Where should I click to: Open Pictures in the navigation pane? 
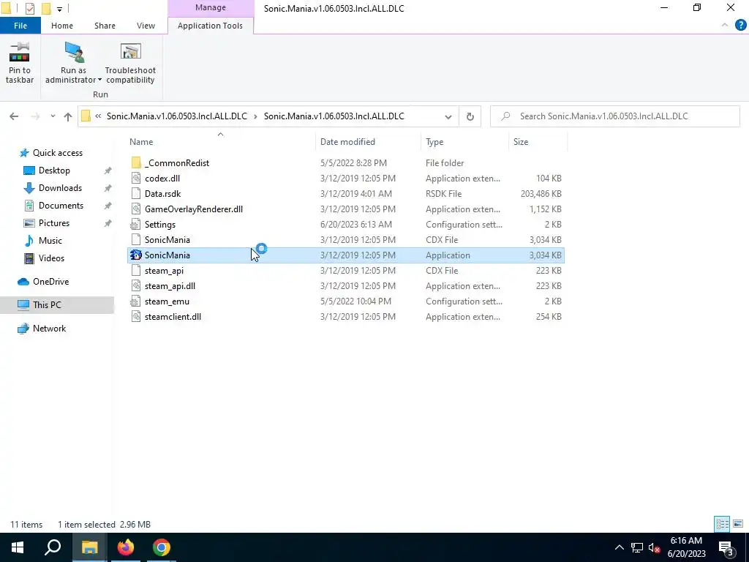54,223
